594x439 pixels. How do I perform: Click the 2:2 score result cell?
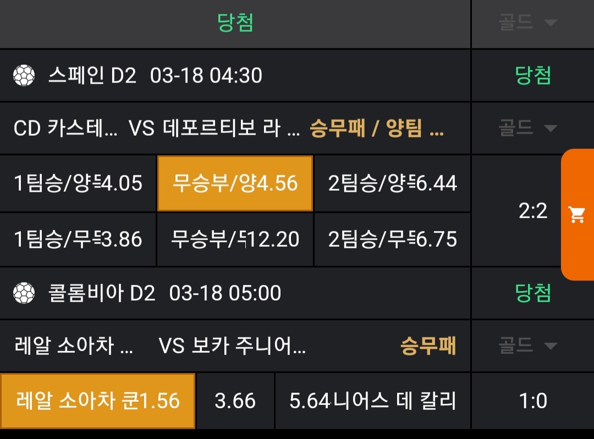pyautogui.click(x=533, y=211)
